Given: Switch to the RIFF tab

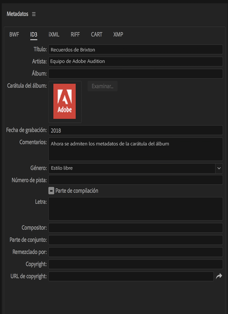Looking at the screenshot, I should coord(75,34).
